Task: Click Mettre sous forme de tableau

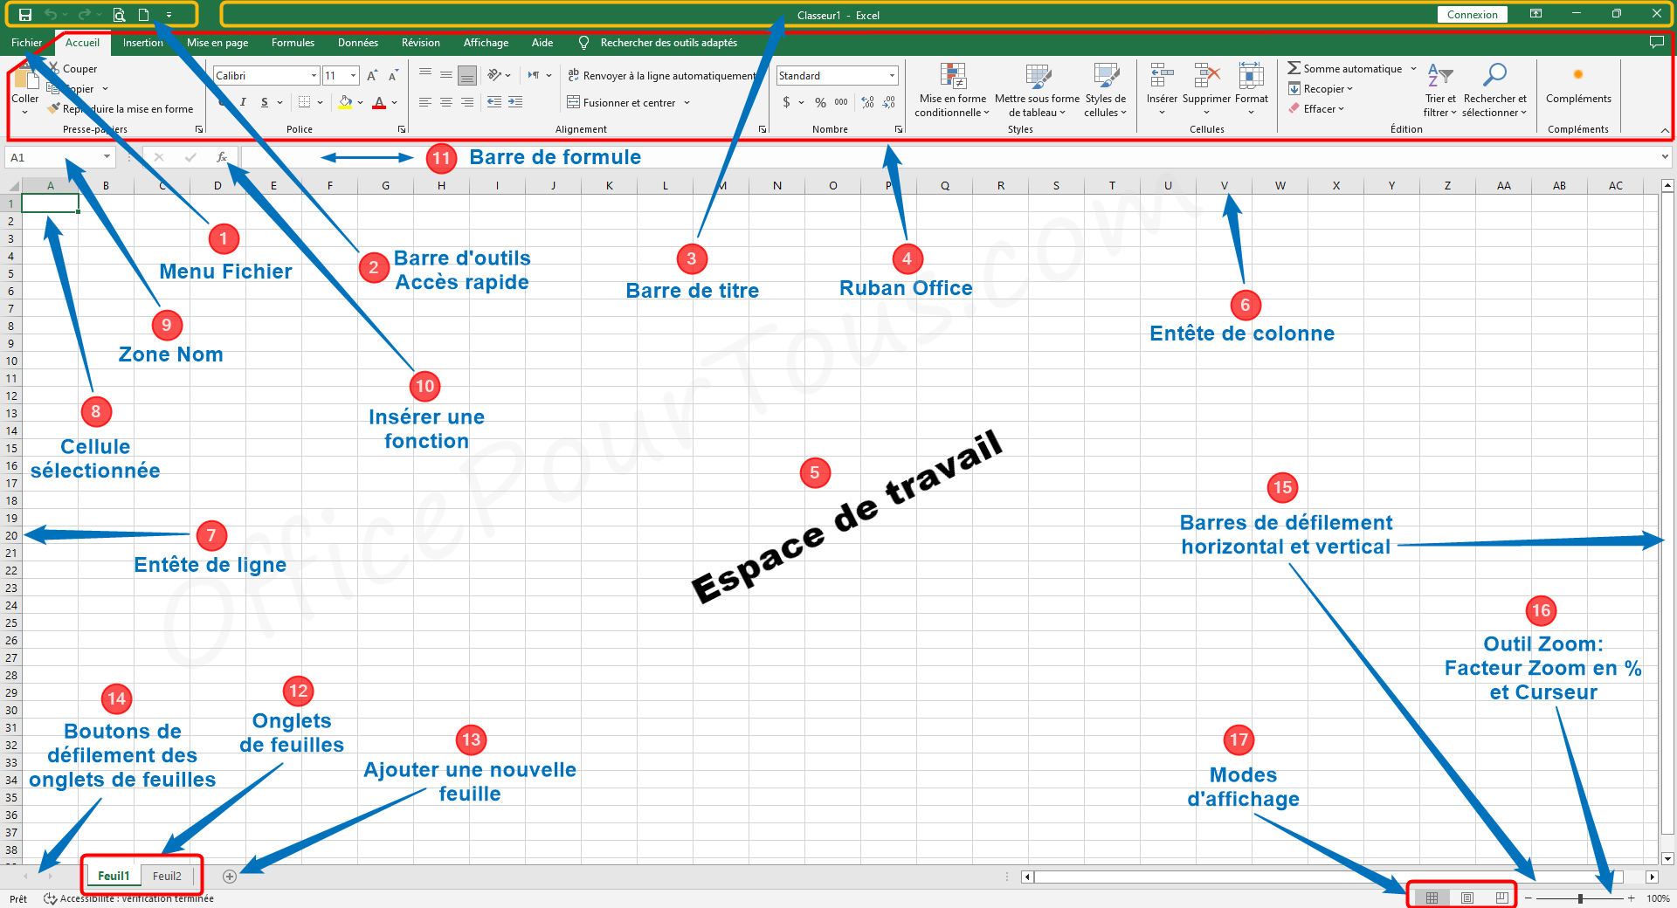Action: (x=1037, y=90)
